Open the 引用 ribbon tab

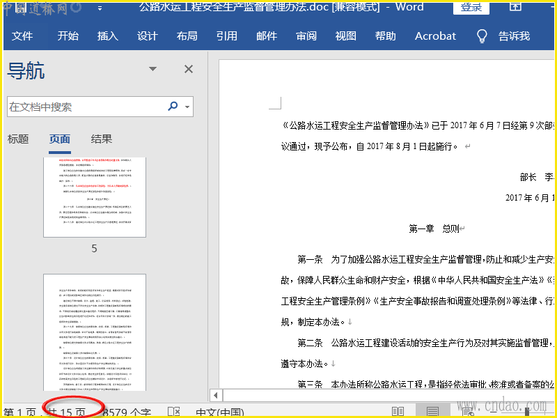227,36
